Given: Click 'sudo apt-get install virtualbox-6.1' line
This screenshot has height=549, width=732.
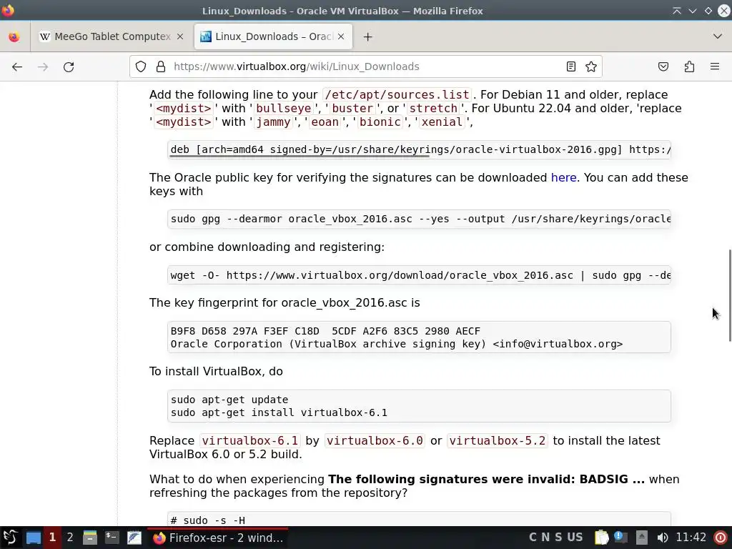Looking at the screenshot, I should (280, 412).
